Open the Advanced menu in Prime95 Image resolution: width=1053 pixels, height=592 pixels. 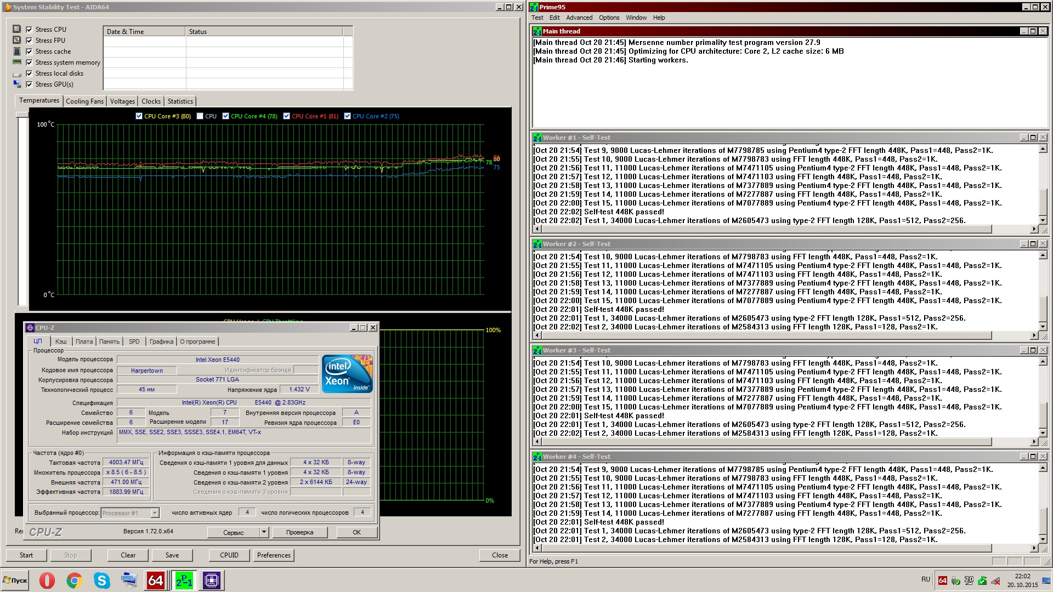(579, 18)
